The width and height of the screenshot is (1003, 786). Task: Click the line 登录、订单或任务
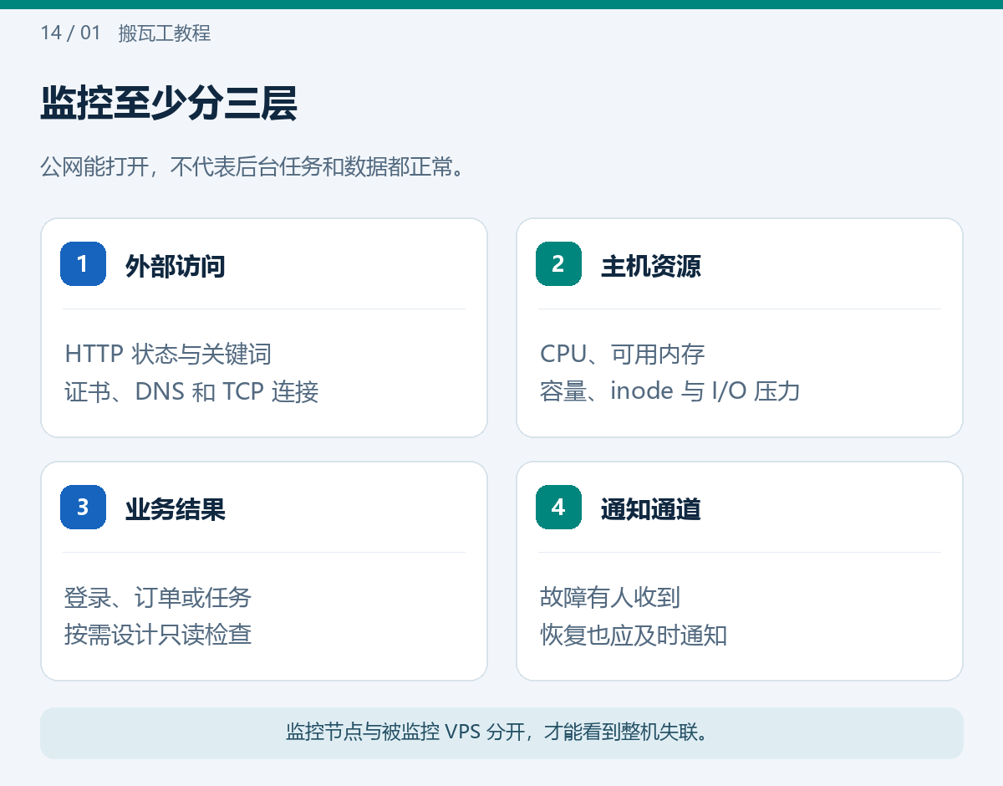coord(158,597)
